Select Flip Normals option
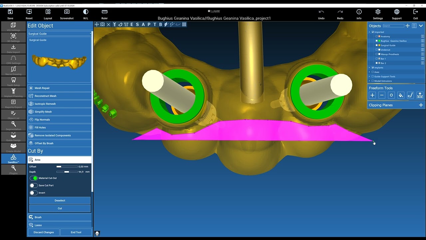Viewport: 426px width, 240px height. tap(60, 120)
